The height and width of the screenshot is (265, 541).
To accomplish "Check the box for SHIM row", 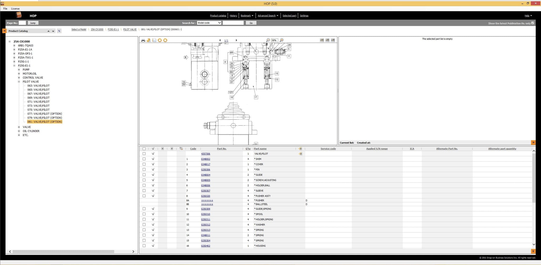I will coord(144,159).
